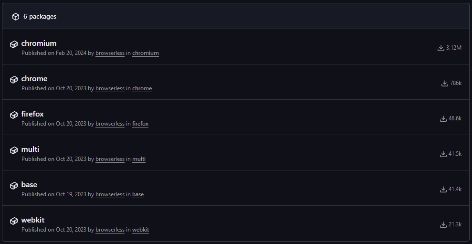Click the package icon beside chromium
472x244 pixels.
tap(14, 44)
